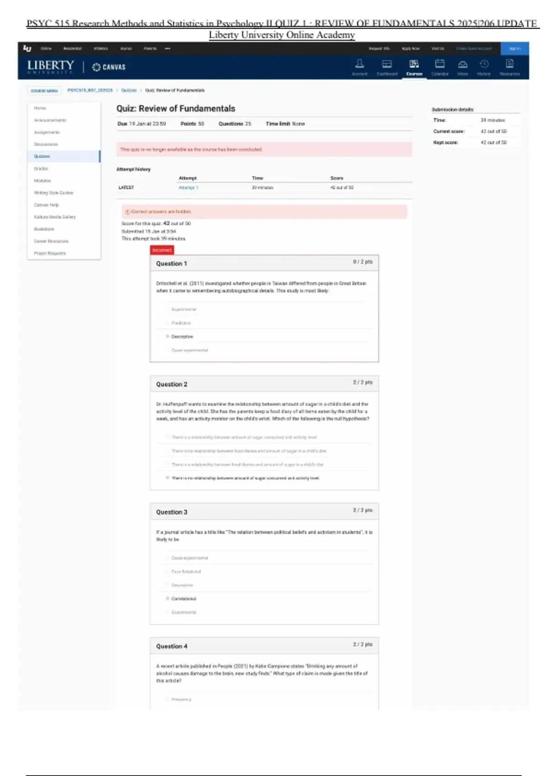Open Announcements in the course sidebar
The width and height of the screenshot is (548, 776).
pos(50,120)
